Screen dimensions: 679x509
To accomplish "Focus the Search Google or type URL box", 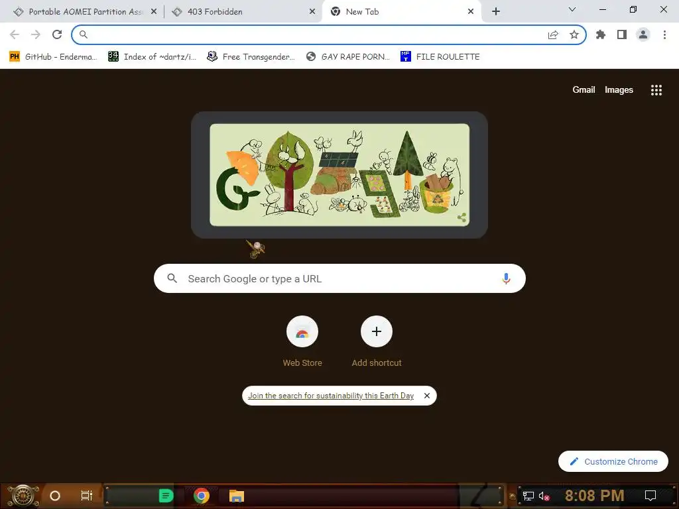I will coord(339,278).
